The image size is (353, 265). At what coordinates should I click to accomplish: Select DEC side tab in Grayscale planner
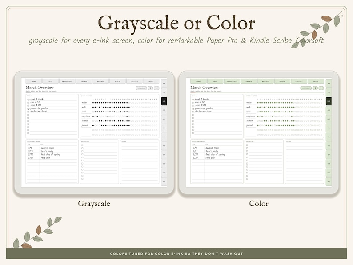(164, 181)
